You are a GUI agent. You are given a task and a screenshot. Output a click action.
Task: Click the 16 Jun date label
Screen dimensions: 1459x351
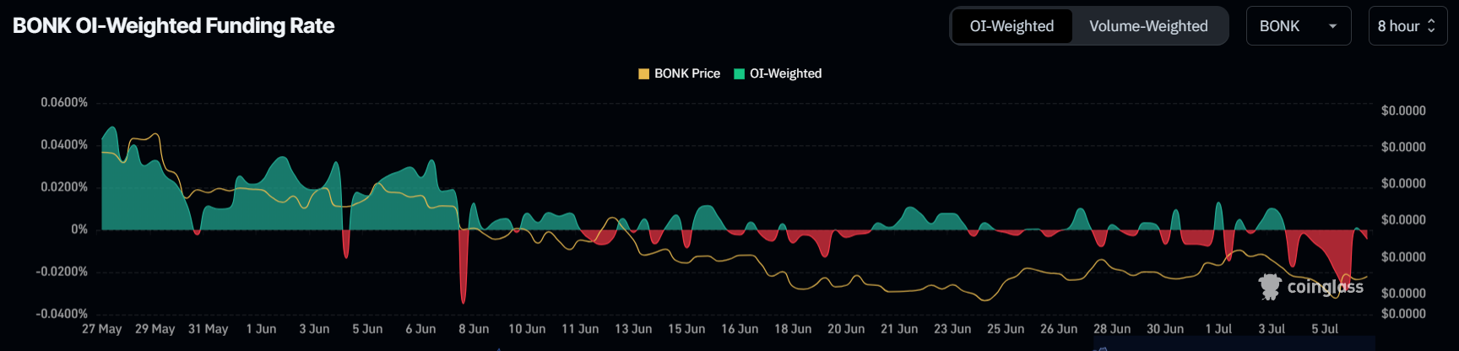coord(740,328)
